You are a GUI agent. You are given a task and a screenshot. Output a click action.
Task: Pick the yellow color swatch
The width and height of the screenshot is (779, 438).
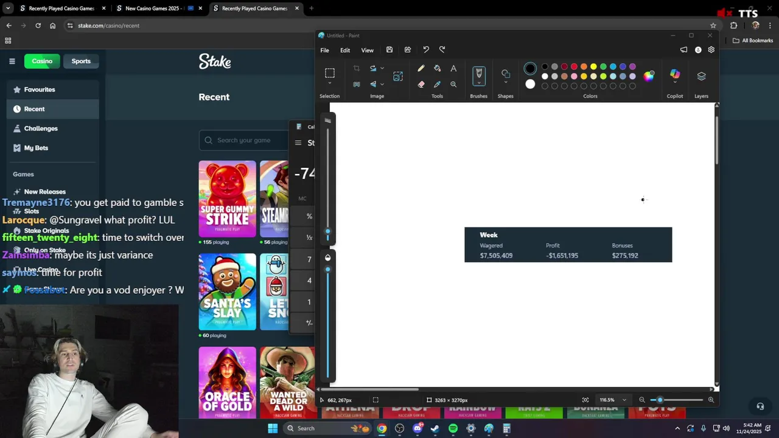tap(593, 67)
